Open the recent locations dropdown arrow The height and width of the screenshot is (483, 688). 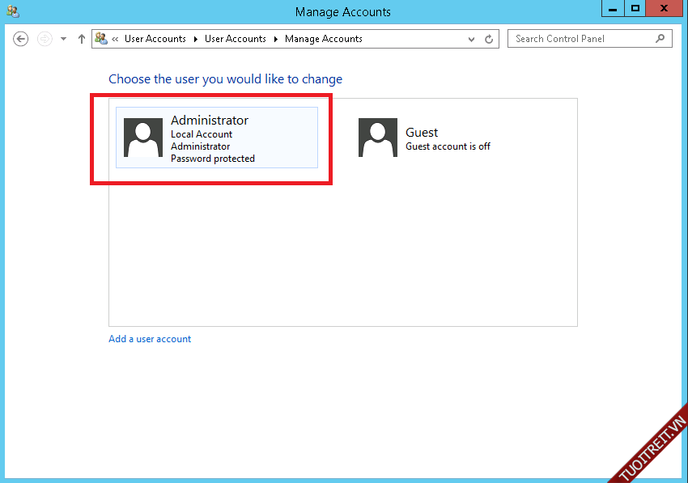[x=63, y=39]
